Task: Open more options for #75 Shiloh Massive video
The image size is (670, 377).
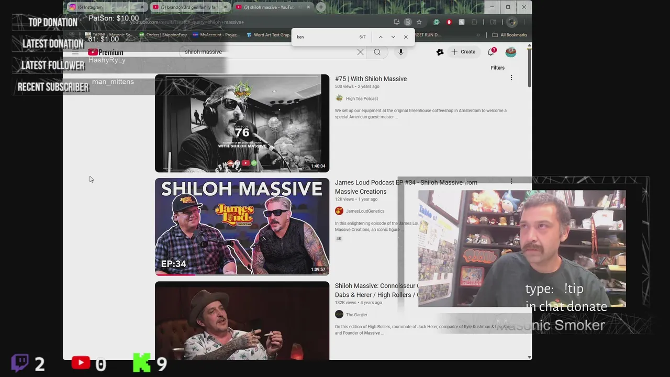Action: 511,78
